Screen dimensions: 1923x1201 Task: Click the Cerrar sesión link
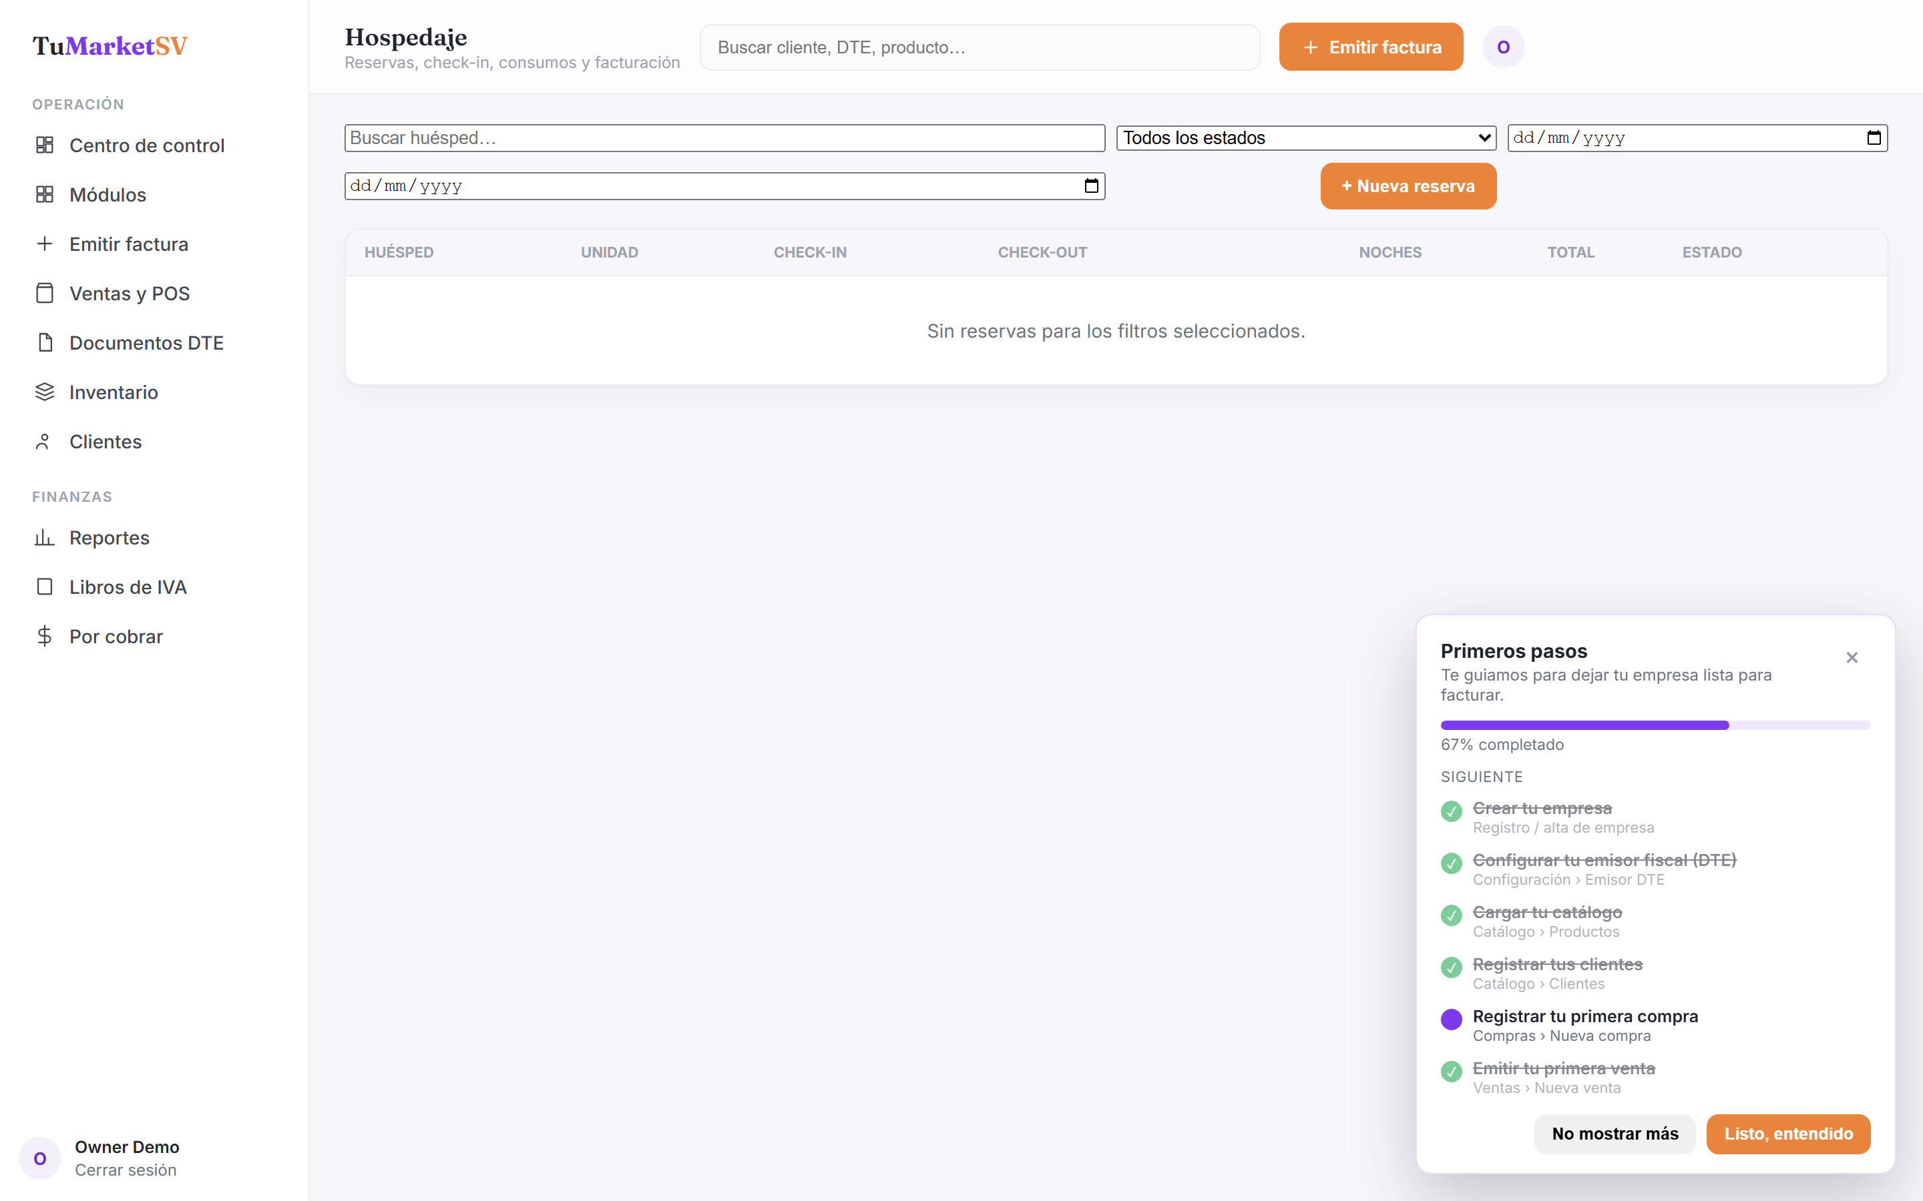[x=126, y=1170]
